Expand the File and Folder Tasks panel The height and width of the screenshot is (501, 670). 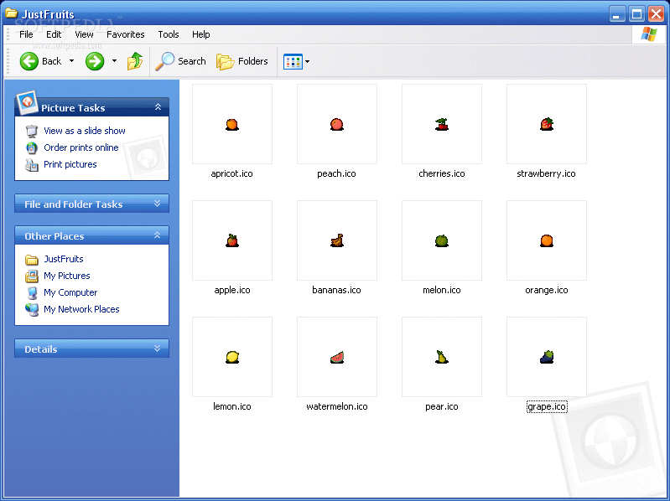[158, 204]
